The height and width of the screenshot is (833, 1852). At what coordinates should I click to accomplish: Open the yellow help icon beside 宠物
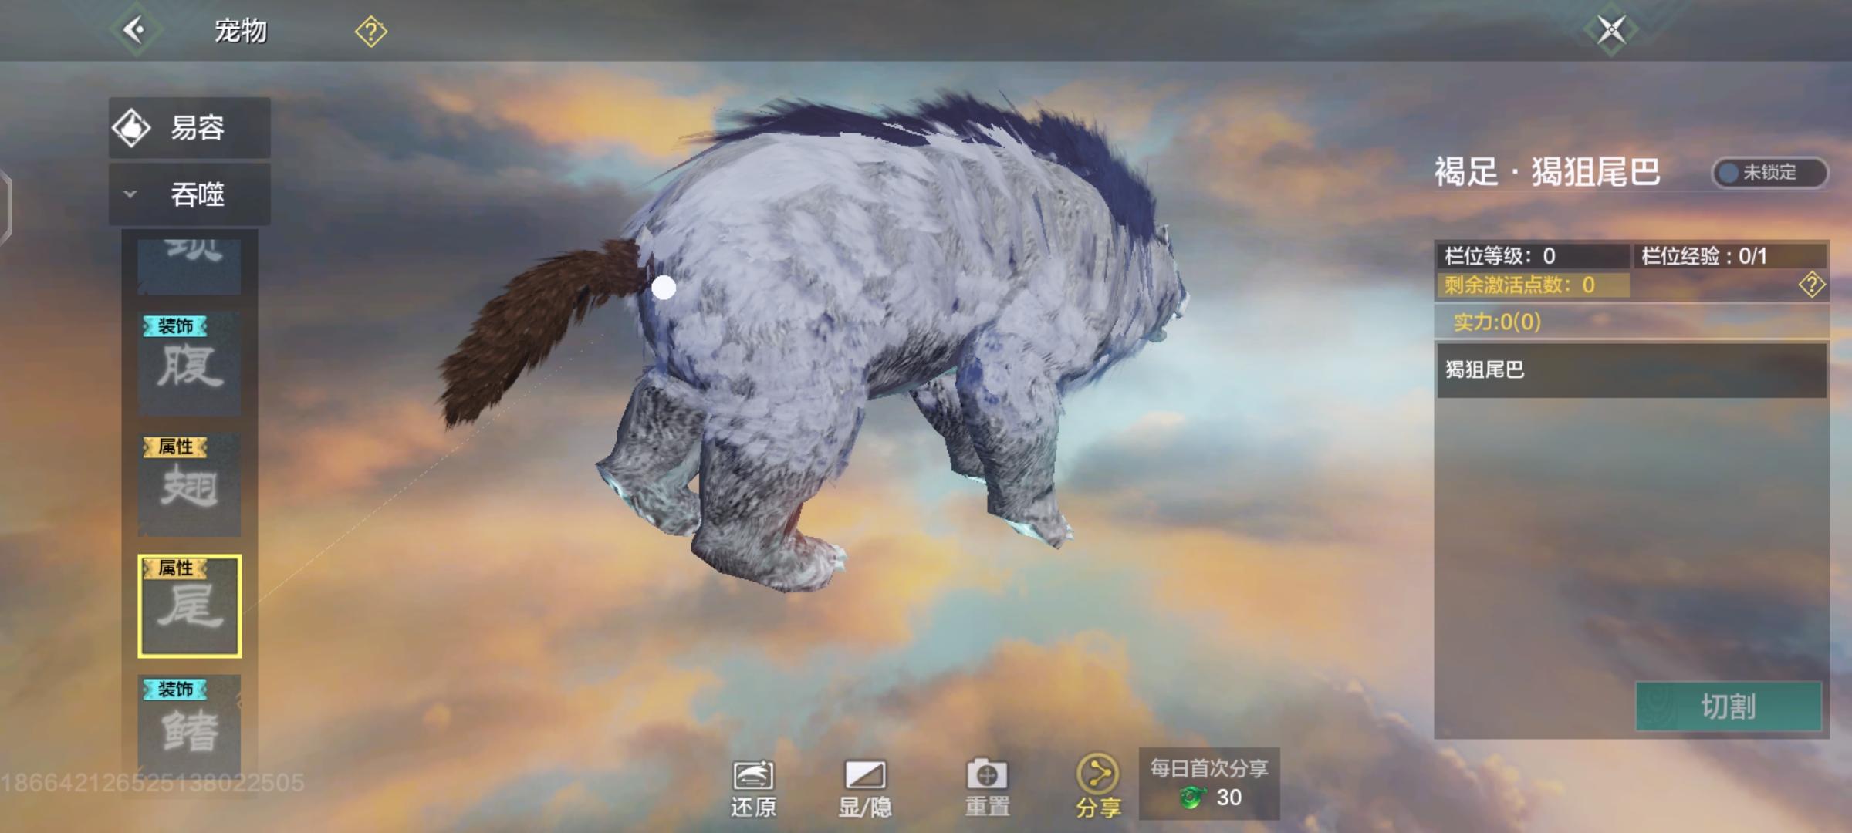pyautogui.click(x=370, y=32)
